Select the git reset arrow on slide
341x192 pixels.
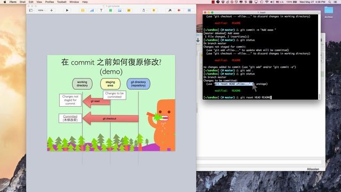tap(96, 101)
